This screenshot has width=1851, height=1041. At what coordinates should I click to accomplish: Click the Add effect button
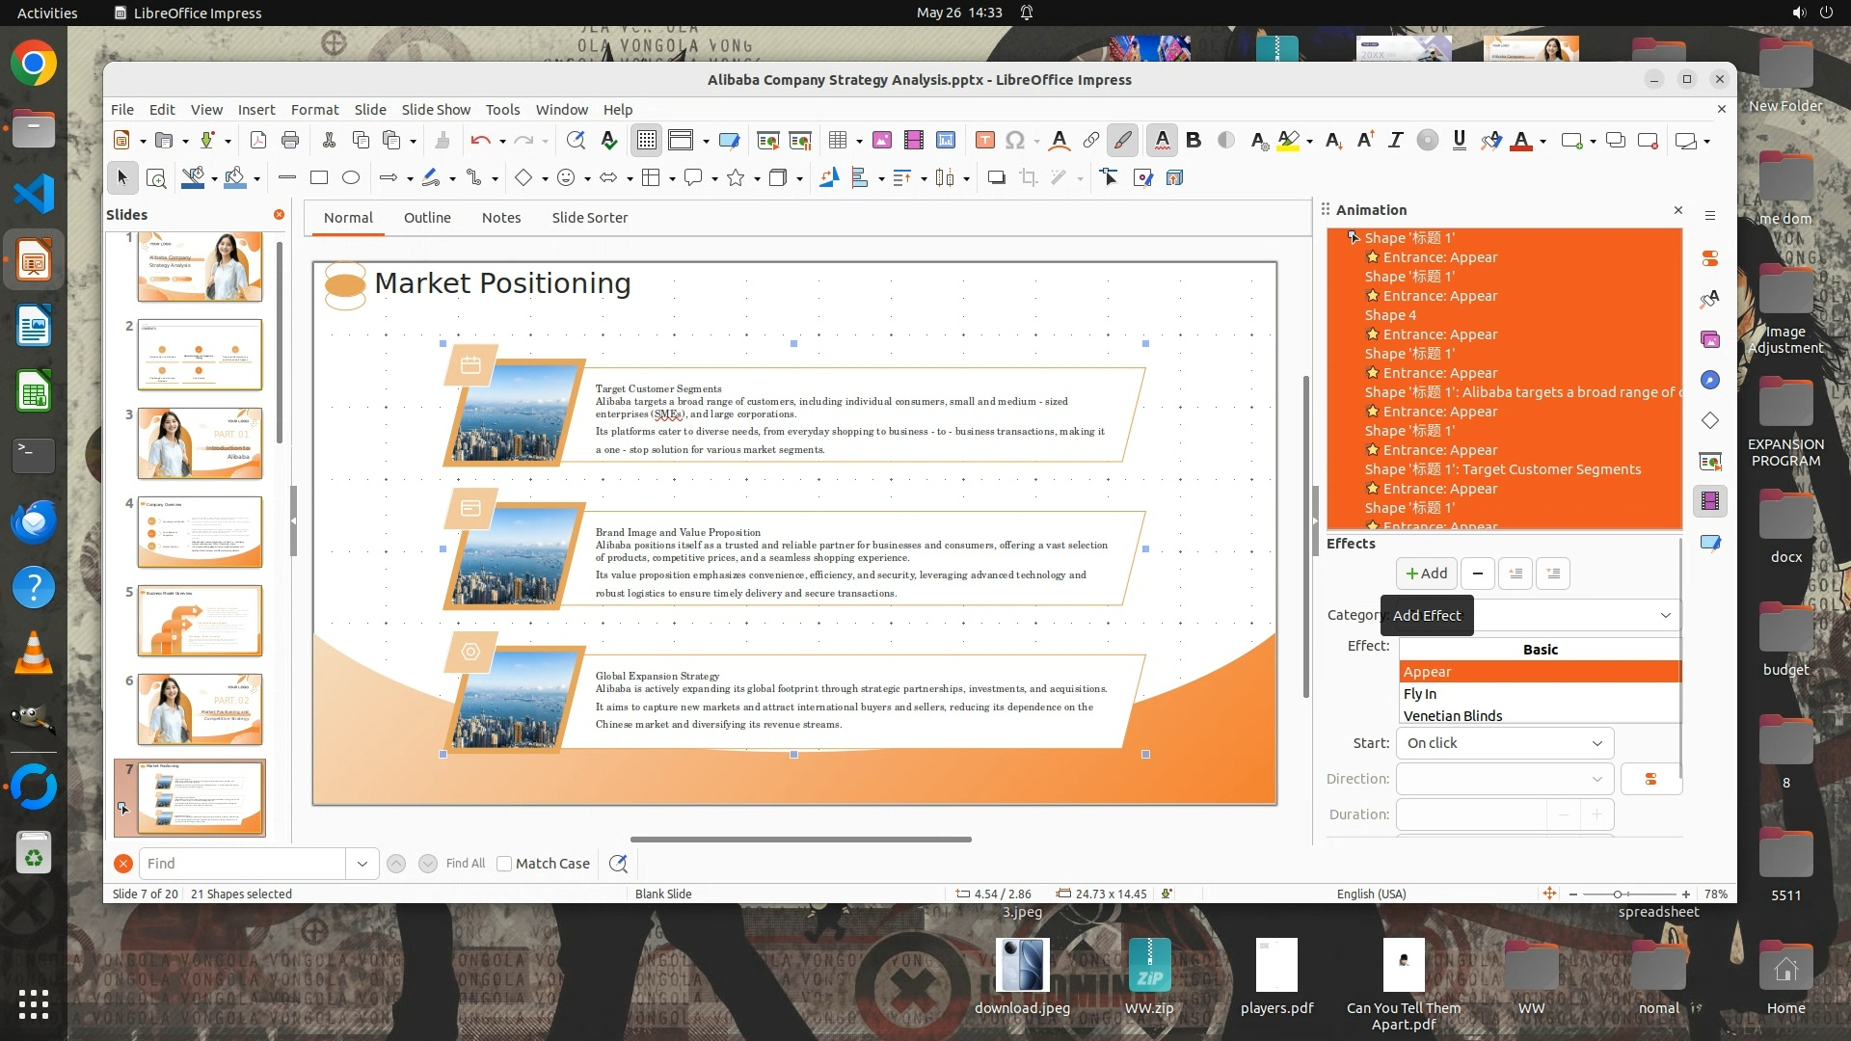(x=1426, y=574)
